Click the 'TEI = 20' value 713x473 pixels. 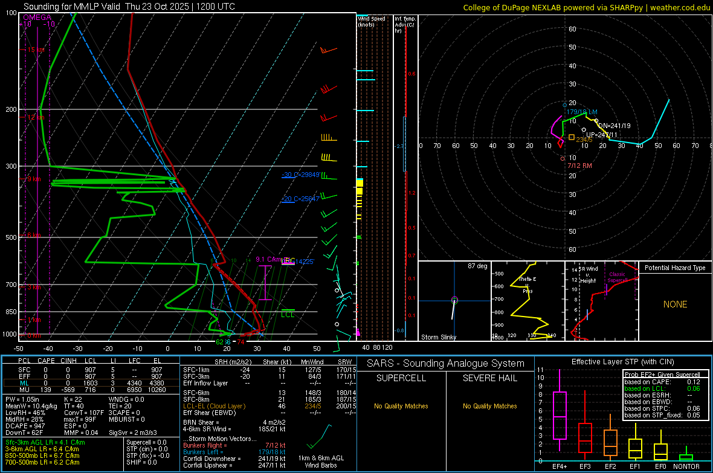click(120, 406)
